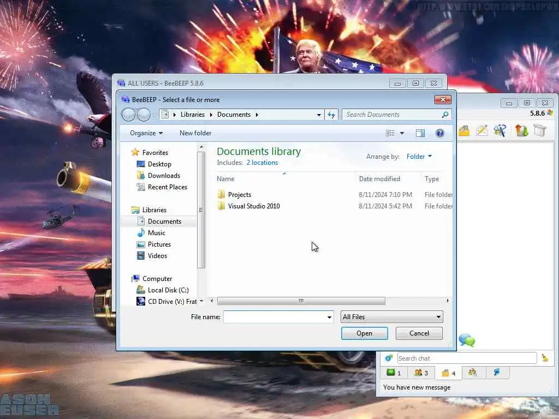Image resolution: width=559 pixels, height=419 pixels.
Task: Open the Organize dropdown menu
Action: click(x=146, y=133)
